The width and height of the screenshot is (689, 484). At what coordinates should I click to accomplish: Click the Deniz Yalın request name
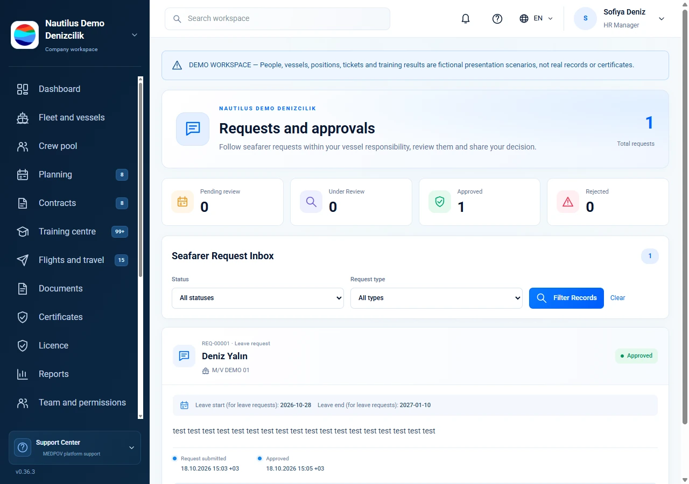tap(224, 356)
